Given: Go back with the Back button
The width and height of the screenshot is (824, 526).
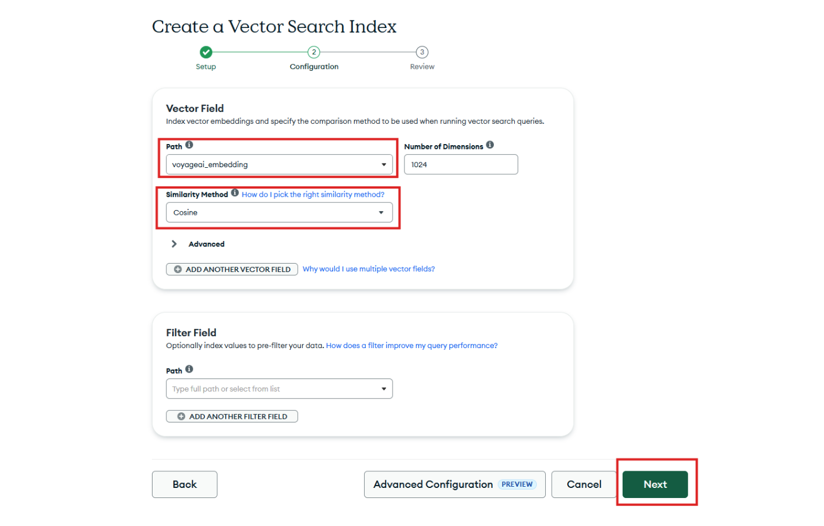Looking at the screenshot, I should [184, 484].
